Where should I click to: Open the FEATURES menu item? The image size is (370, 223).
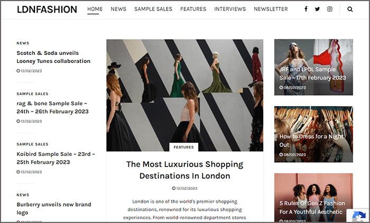193,9
